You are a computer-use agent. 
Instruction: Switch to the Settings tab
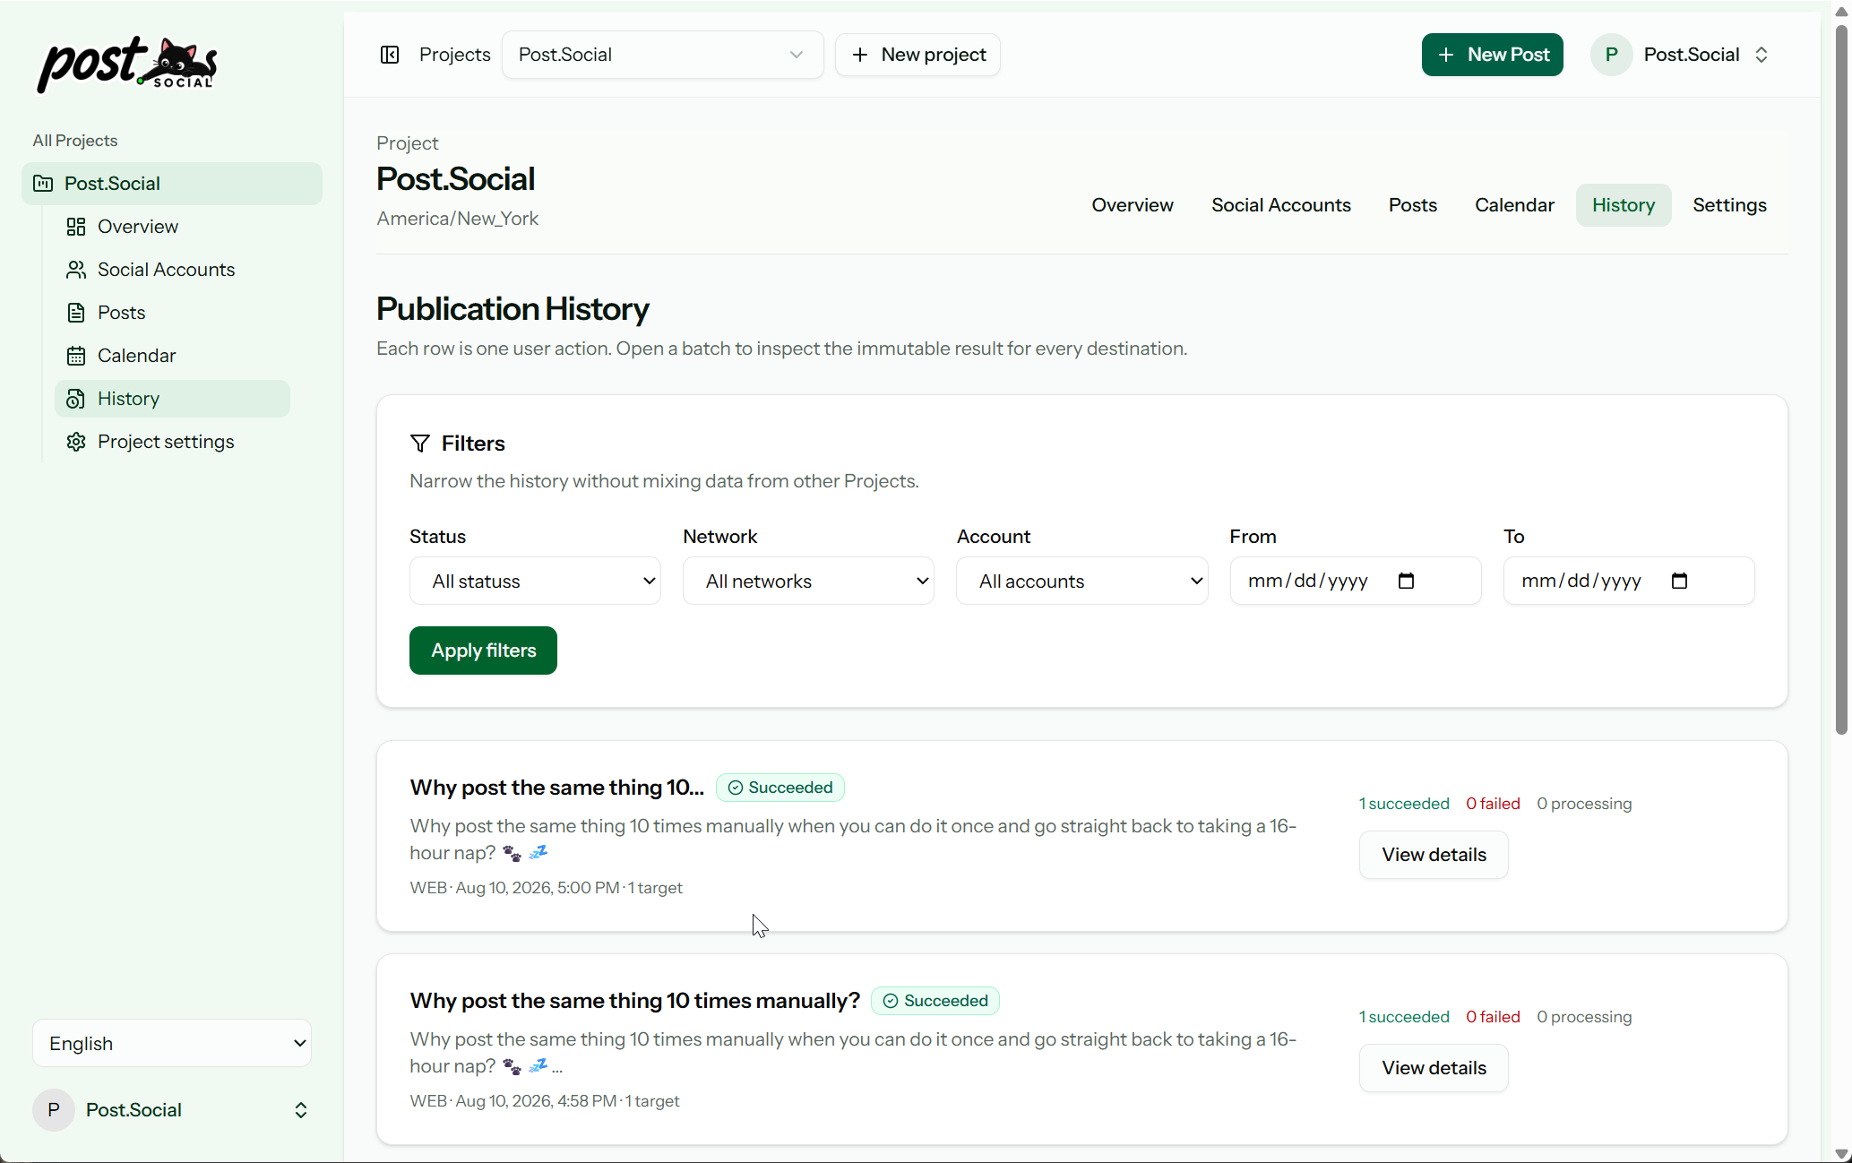pyautogui.click(x=1729, y=205)
